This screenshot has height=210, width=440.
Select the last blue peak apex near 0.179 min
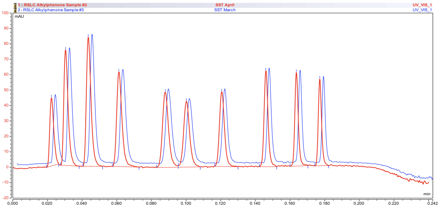pos(323,77)
